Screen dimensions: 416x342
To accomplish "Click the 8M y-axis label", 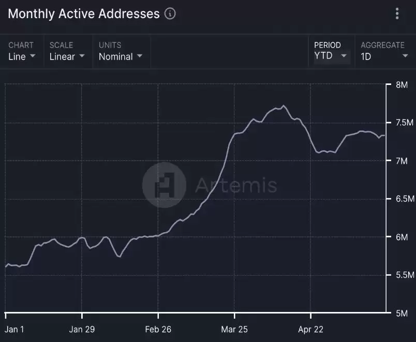I will (x=402, y=84).
